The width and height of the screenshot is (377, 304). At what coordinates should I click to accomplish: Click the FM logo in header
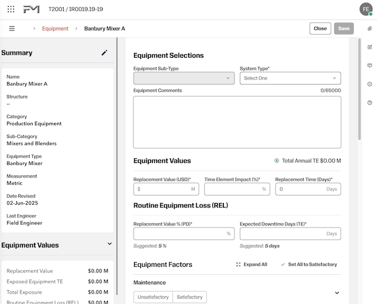[31, 9]
